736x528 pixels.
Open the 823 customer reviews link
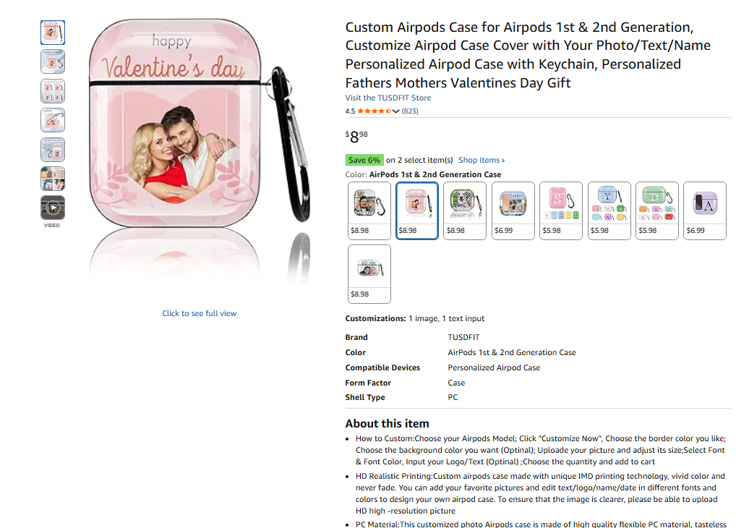coord(410,111)
